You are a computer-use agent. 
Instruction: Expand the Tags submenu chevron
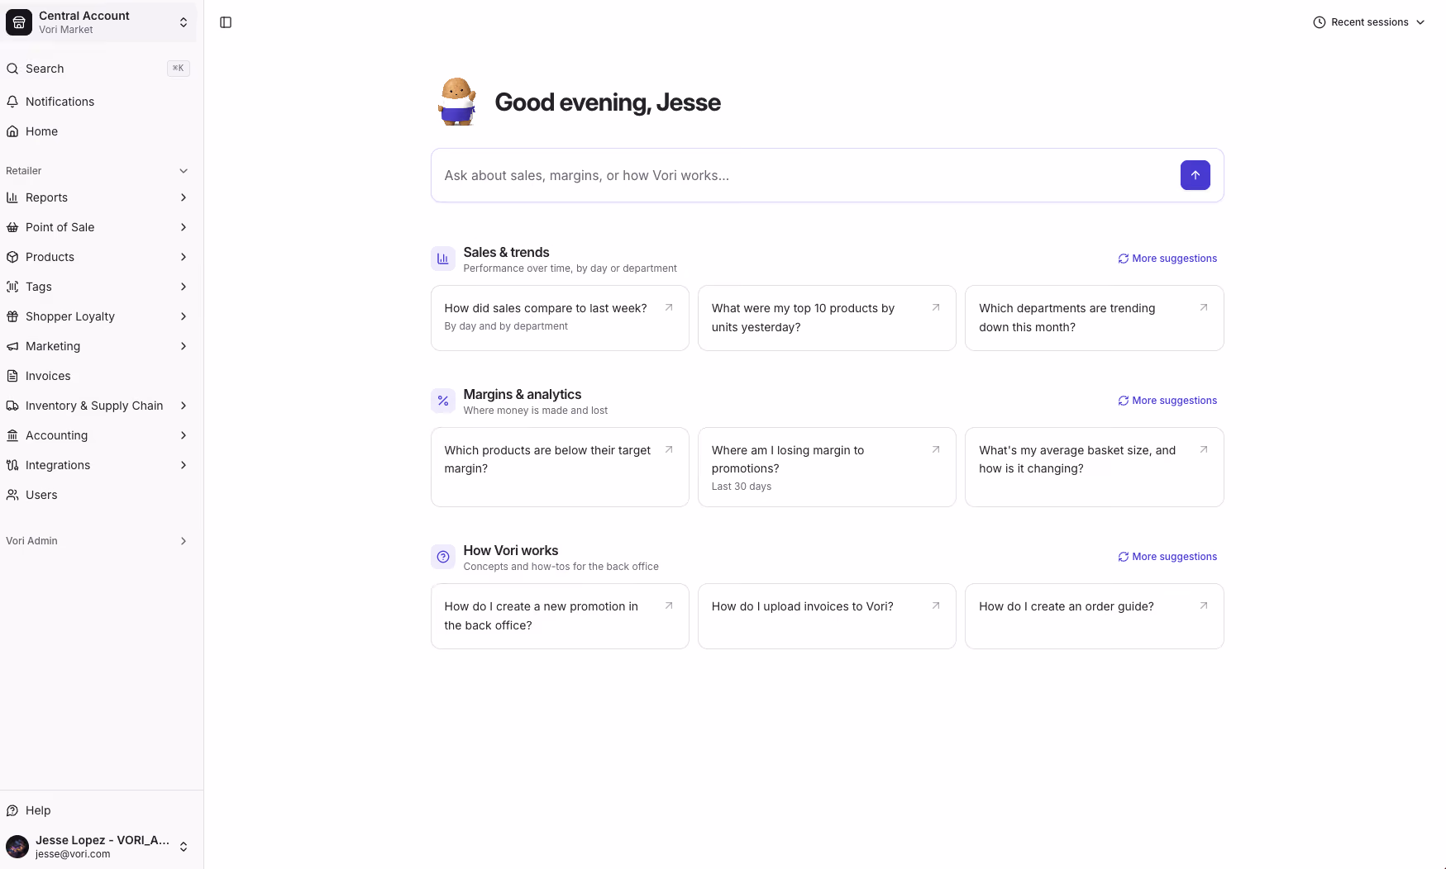(x=184, y=287)
